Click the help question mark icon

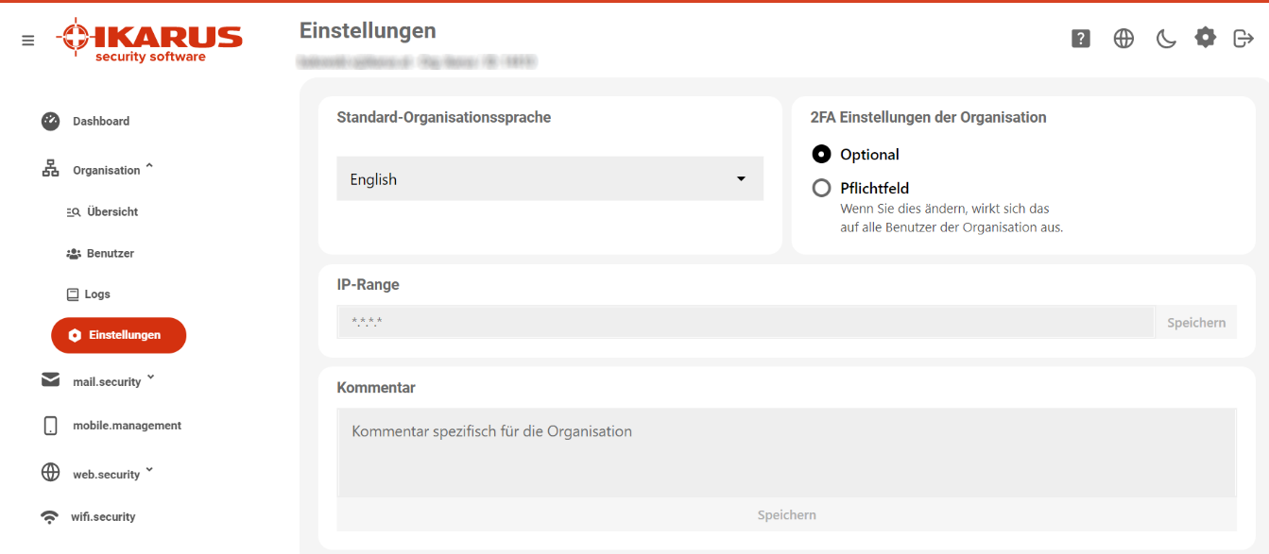[x=1081, y=39]
